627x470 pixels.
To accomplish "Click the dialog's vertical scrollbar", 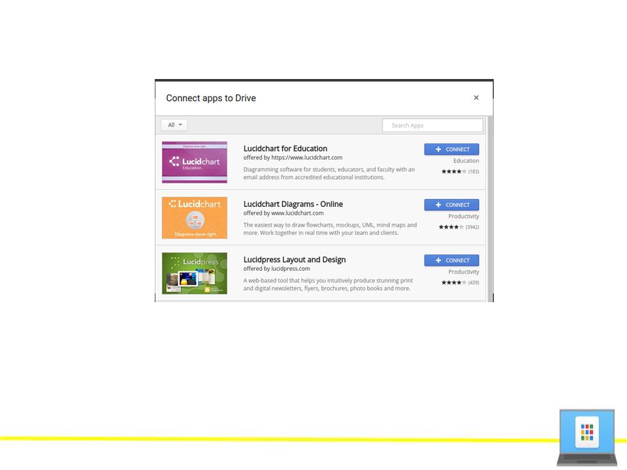I will (x=490, y=209).
